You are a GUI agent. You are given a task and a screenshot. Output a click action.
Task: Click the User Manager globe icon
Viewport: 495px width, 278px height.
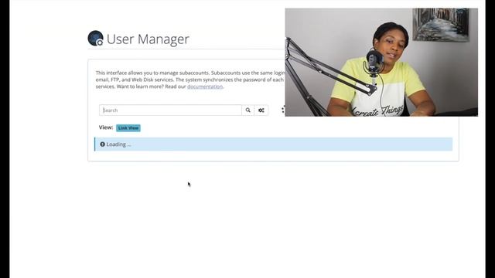(x=95, y=39)
